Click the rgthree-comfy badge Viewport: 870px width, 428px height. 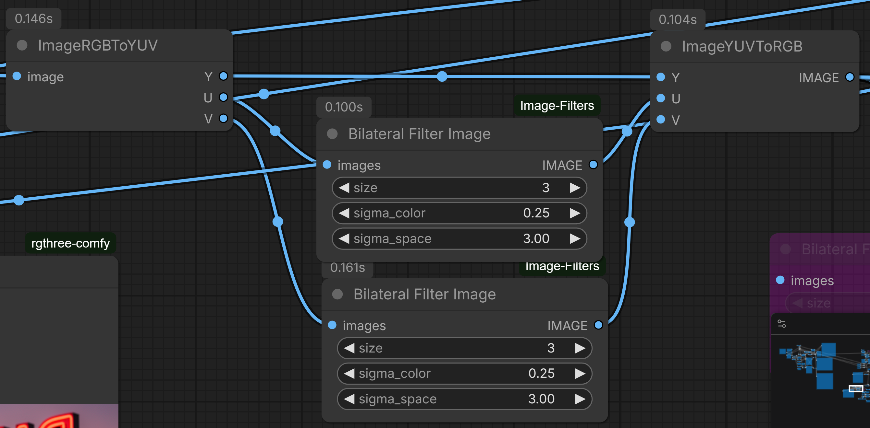[x=70, y=243]
